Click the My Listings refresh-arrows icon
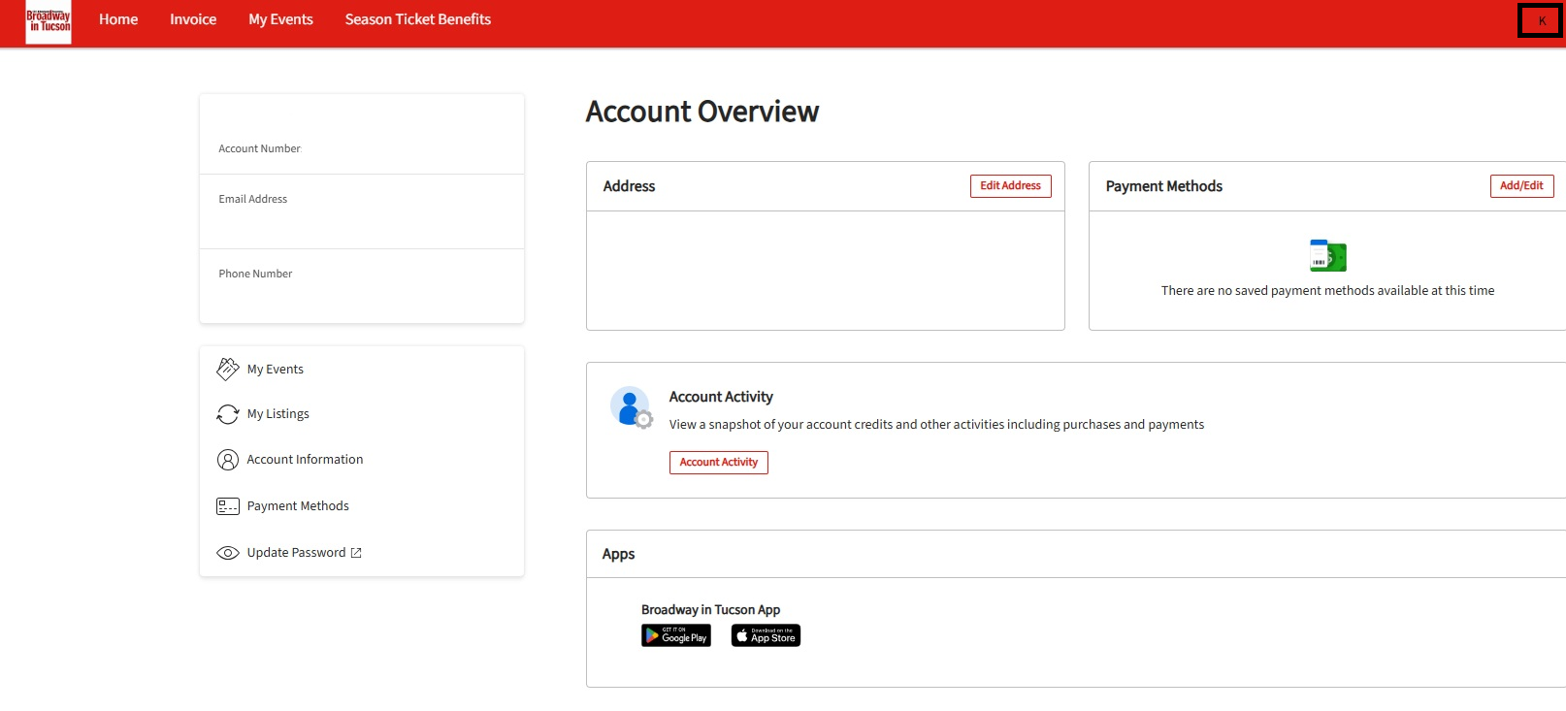 coord(228,414)
